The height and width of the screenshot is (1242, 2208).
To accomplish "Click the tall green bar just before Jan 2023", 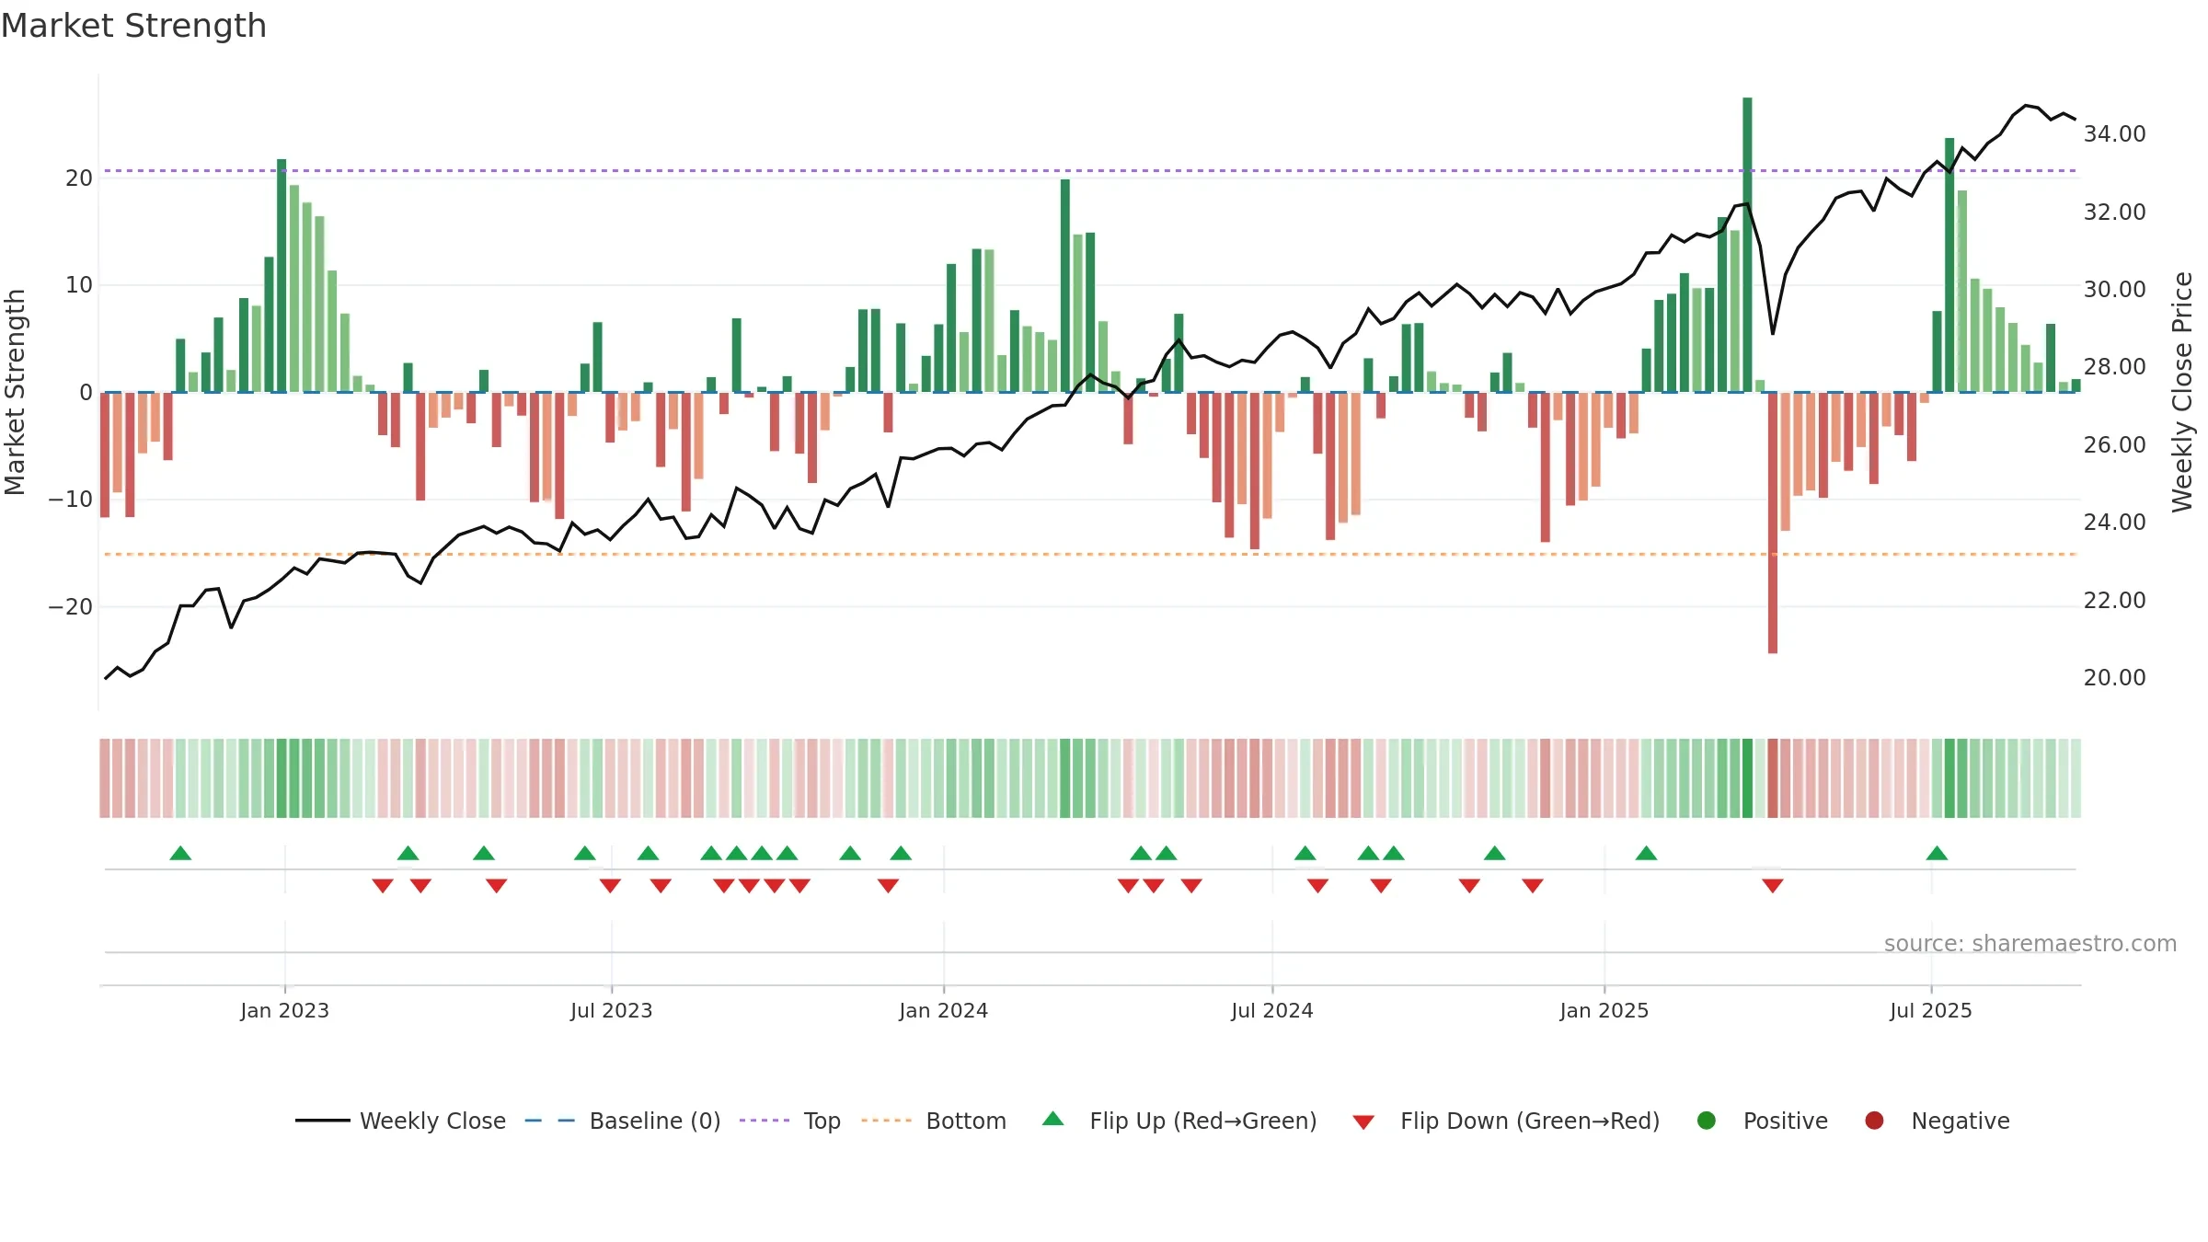I will (x=282, y=276).
